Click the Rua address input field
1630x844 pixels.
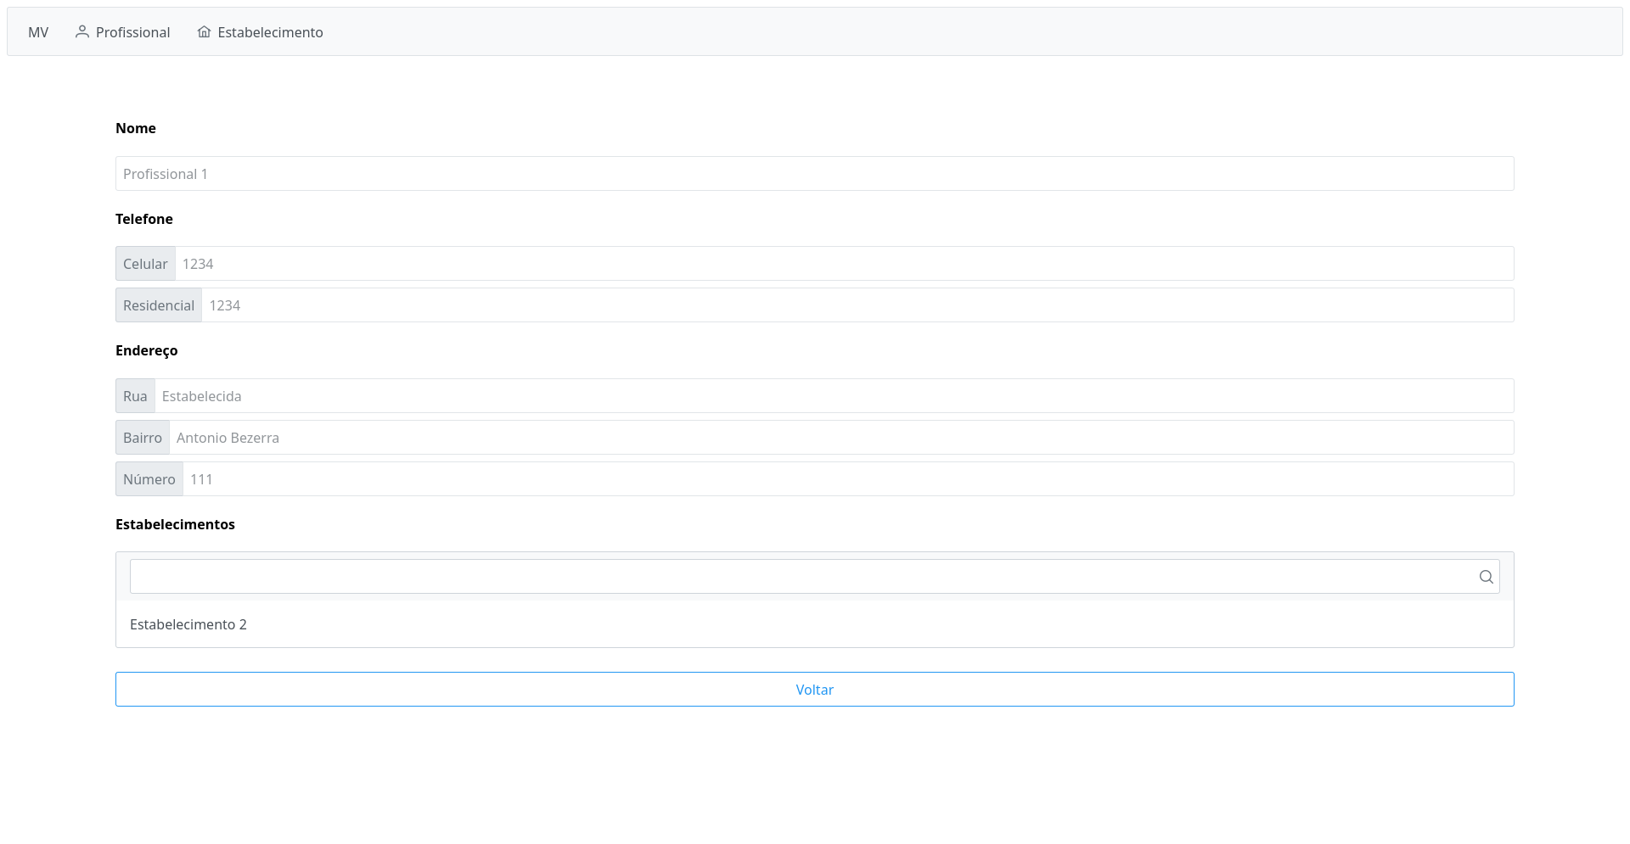[x=835, y=396]
